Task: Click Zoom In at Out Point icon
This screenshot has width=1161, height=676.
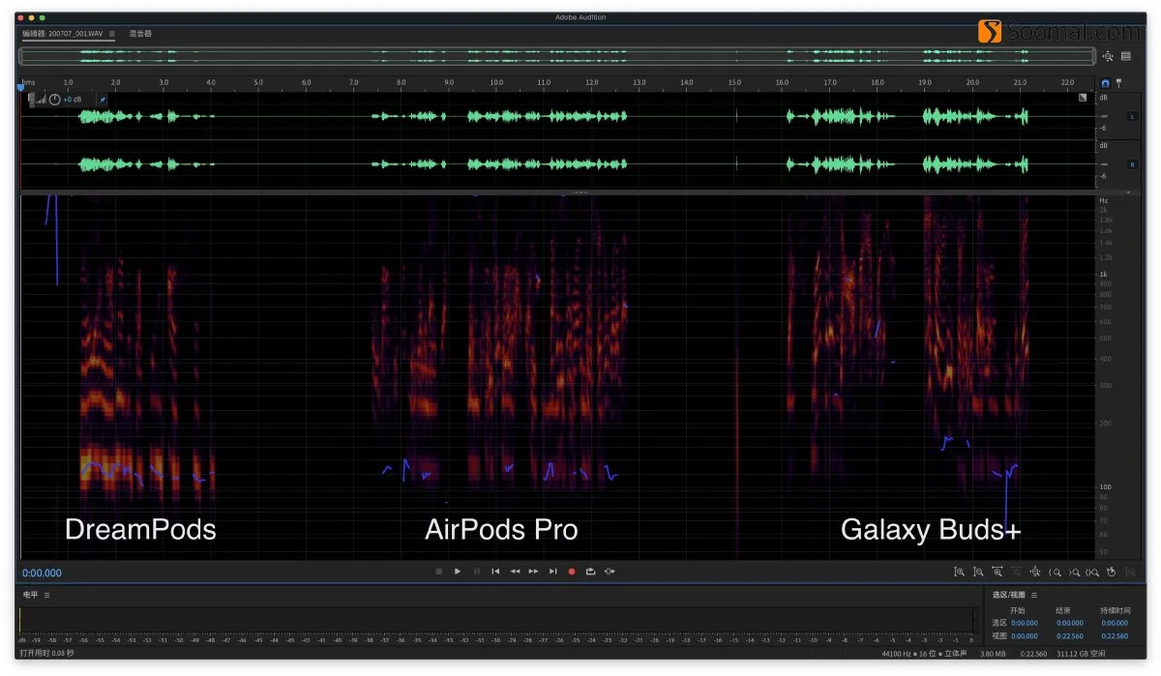Action: [1074, 572]
